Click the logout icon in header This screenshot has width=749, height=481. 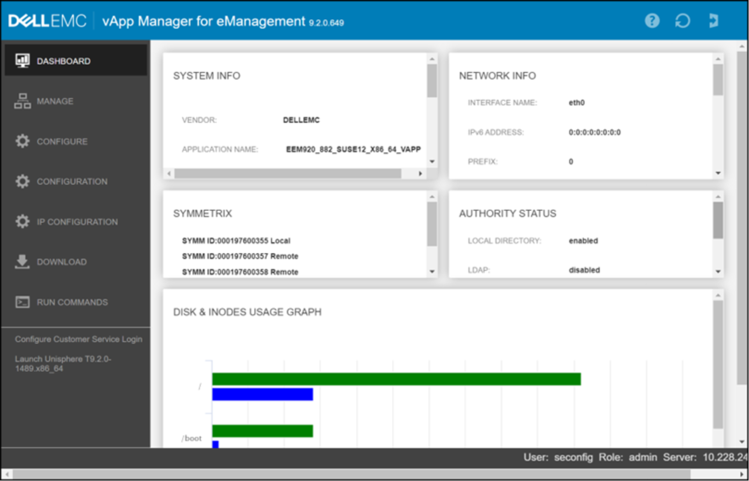pos(713,21)
